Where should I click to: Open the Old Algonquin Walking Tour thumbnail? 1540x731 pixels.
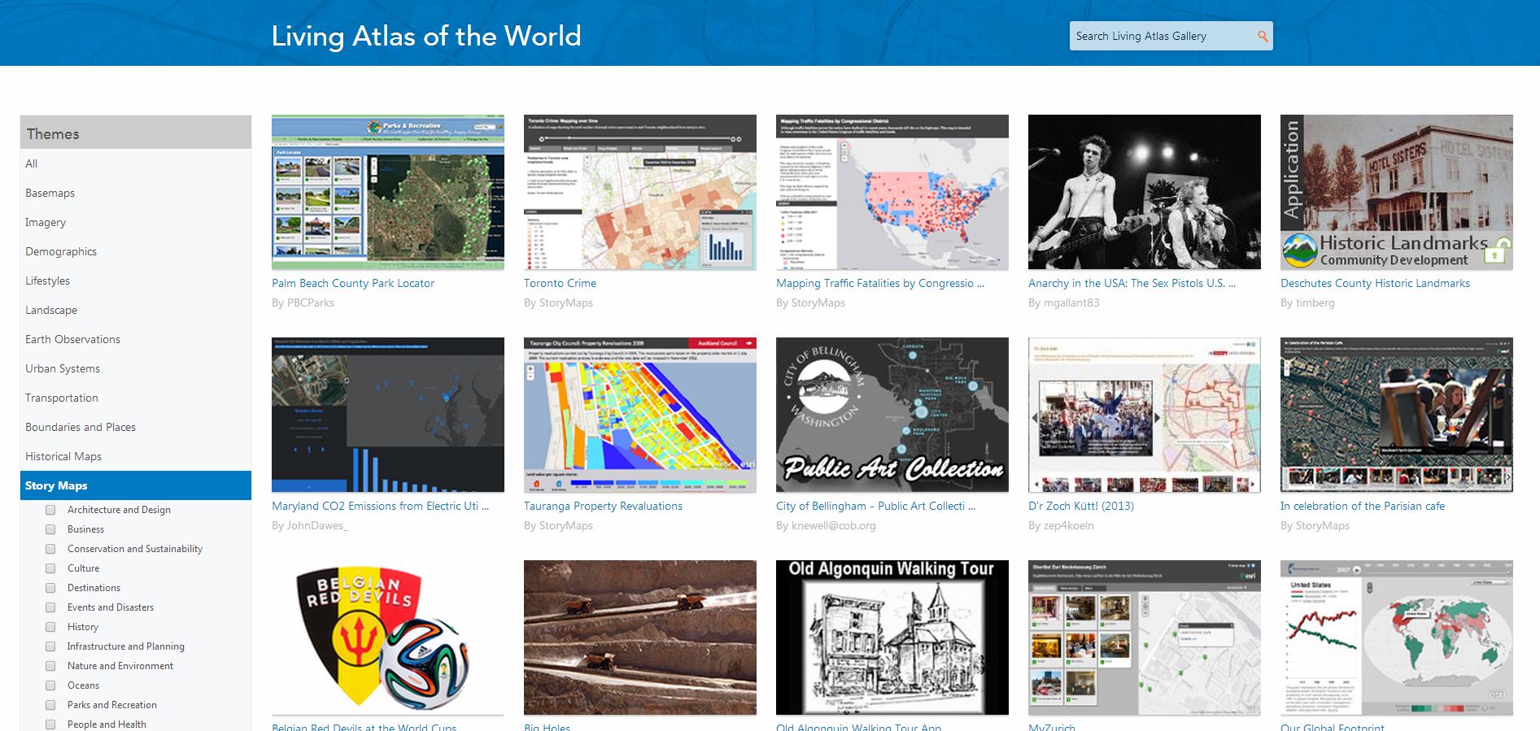coord(892,637)
